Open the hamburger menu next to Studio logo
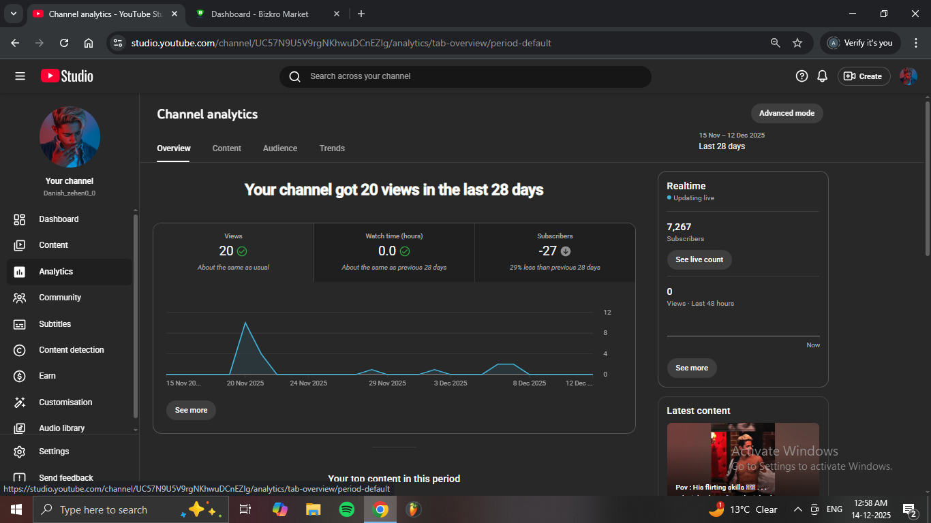931x523 pixels. click(20, 76)
